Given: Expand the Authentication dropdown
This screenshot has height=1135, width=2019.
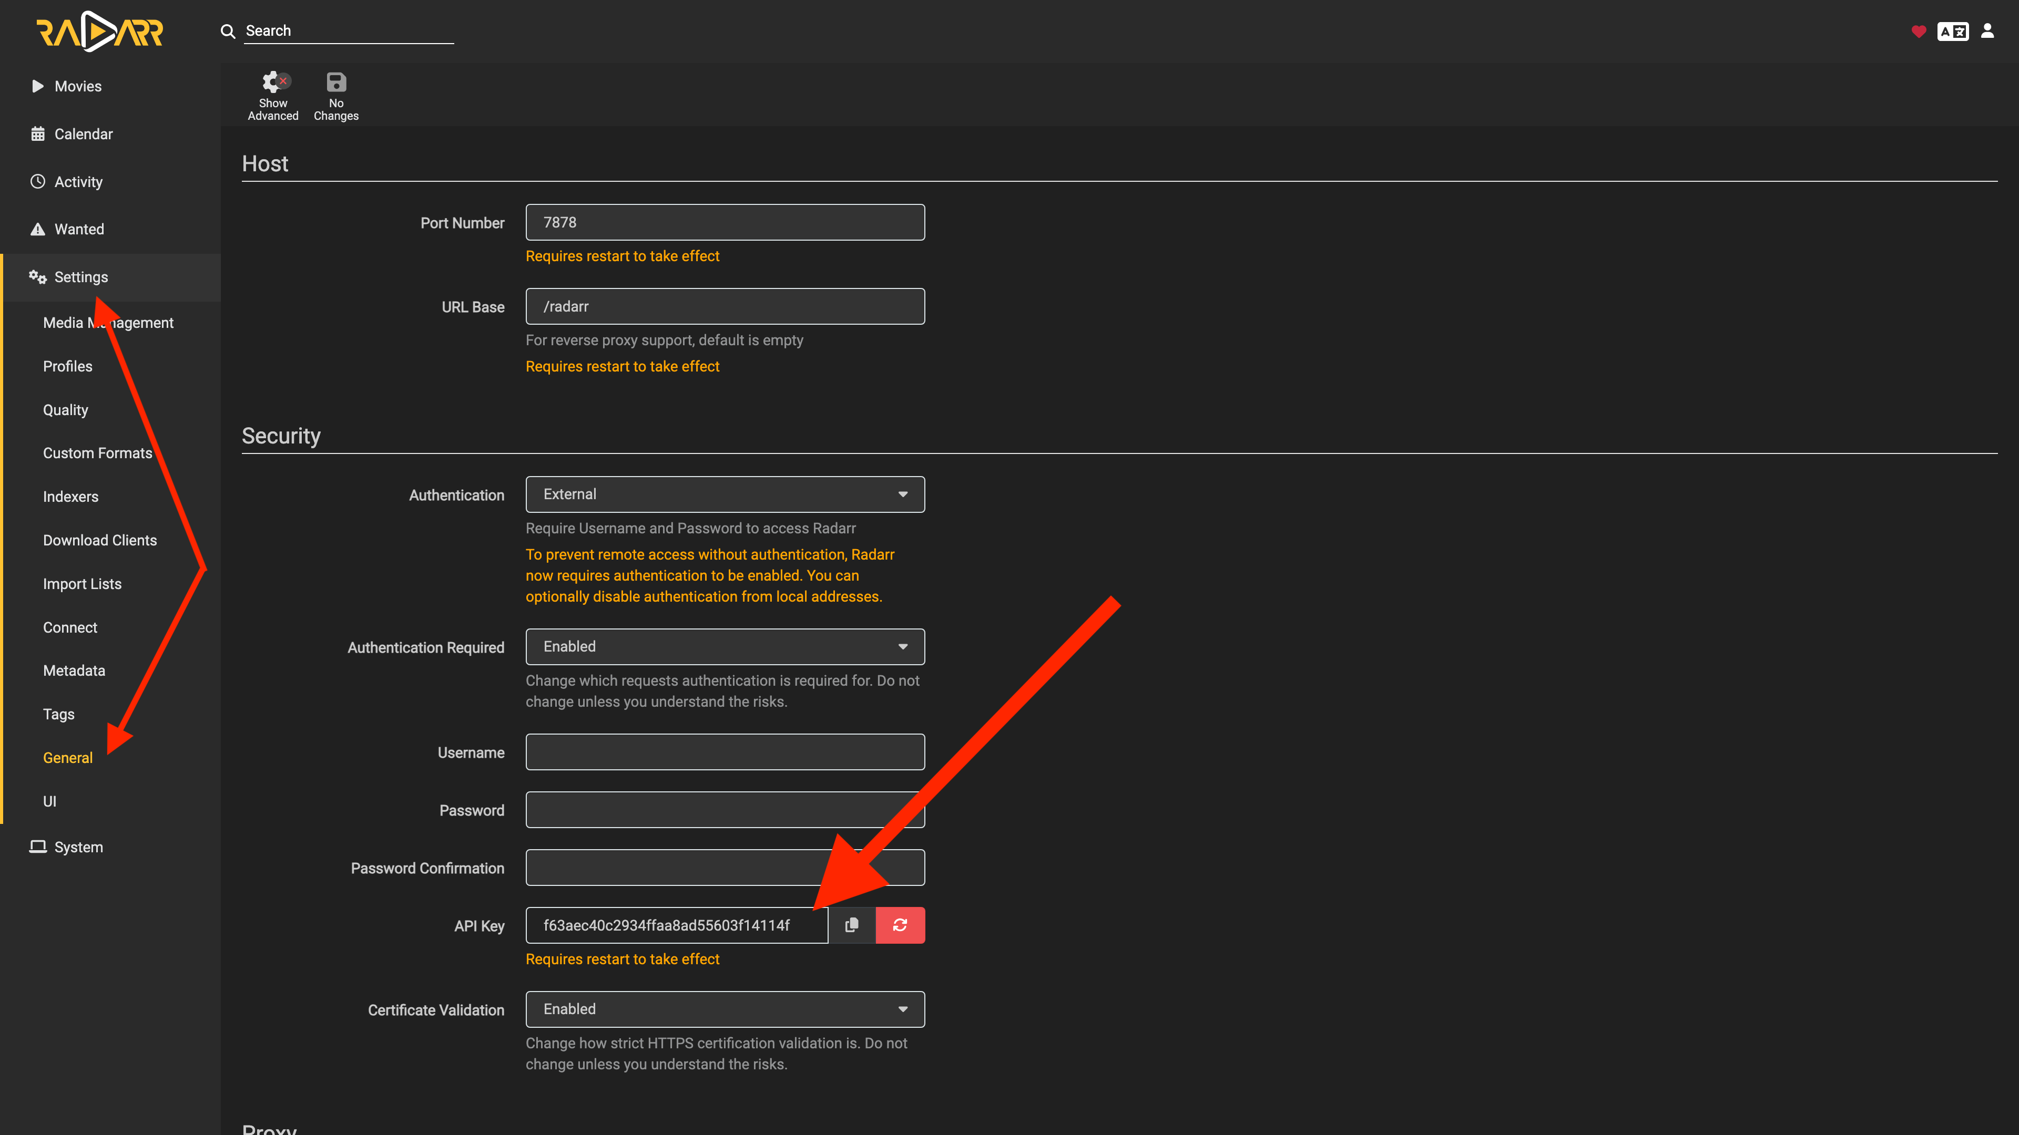Looking at the screenshot, I should point(725,494).
